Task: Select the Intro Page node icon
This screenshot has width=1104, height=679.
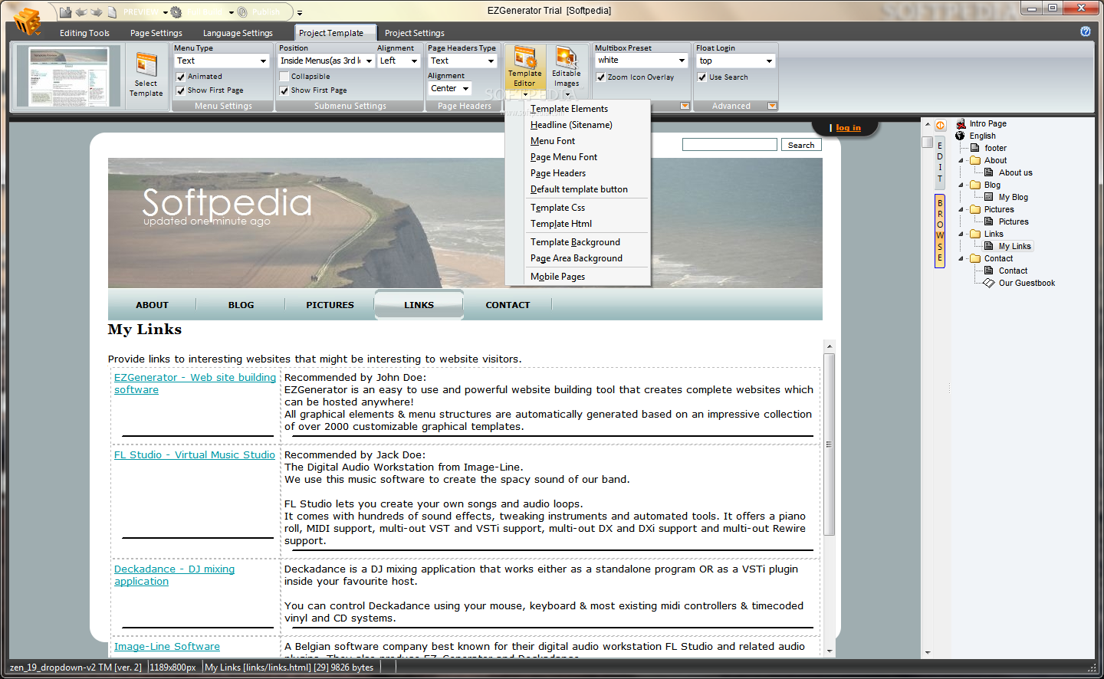Action: coord(961,123)
